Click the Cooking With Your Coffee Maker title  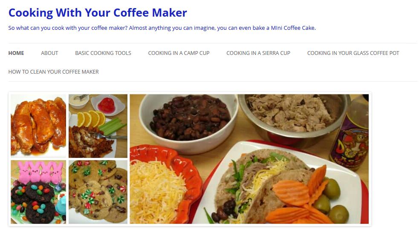tap(98, 13)
